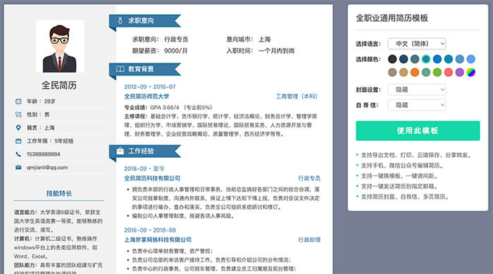Viewport: 493px width, 274px height.
Task: Click the resume avatar photo
Action: (x=60, y=46)
